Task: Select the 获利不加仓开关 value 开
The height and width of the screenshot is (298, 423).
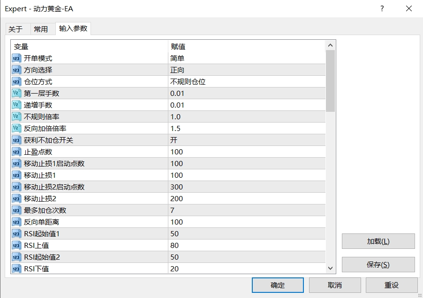Action: click(174, 140)
